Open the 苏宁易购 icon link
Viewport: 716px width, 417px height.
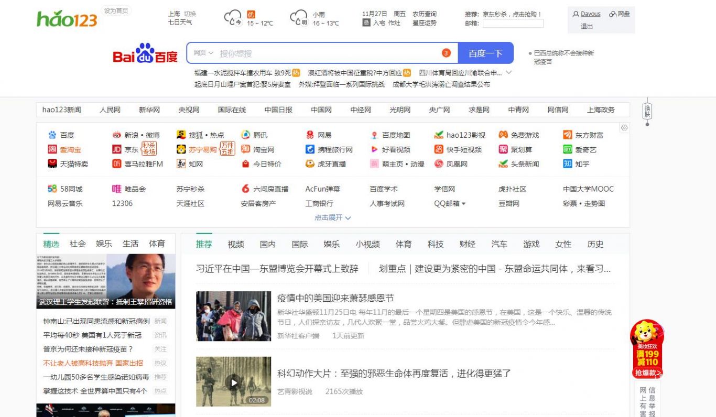(x=181, y=150)
